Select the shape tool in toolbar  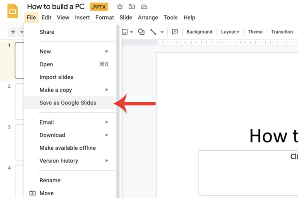pos(141,32)
